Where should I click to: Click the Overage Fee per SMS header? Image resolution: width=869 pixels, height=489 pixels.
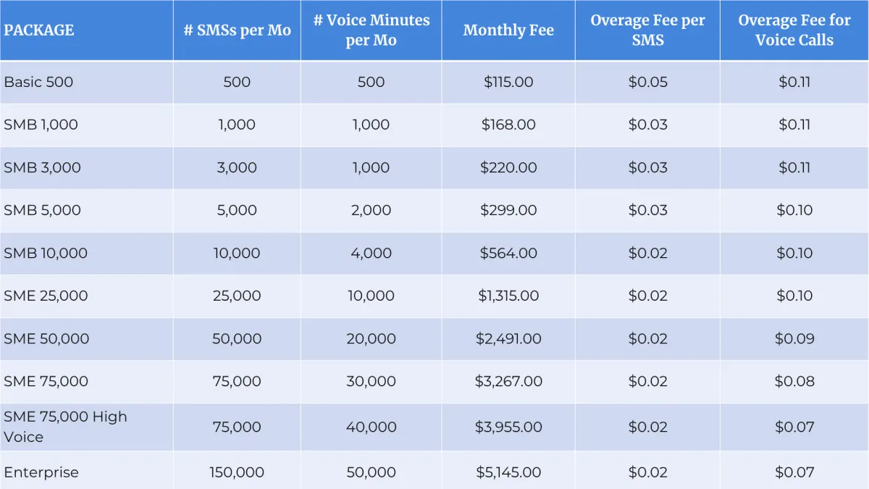tap(647, 30)
